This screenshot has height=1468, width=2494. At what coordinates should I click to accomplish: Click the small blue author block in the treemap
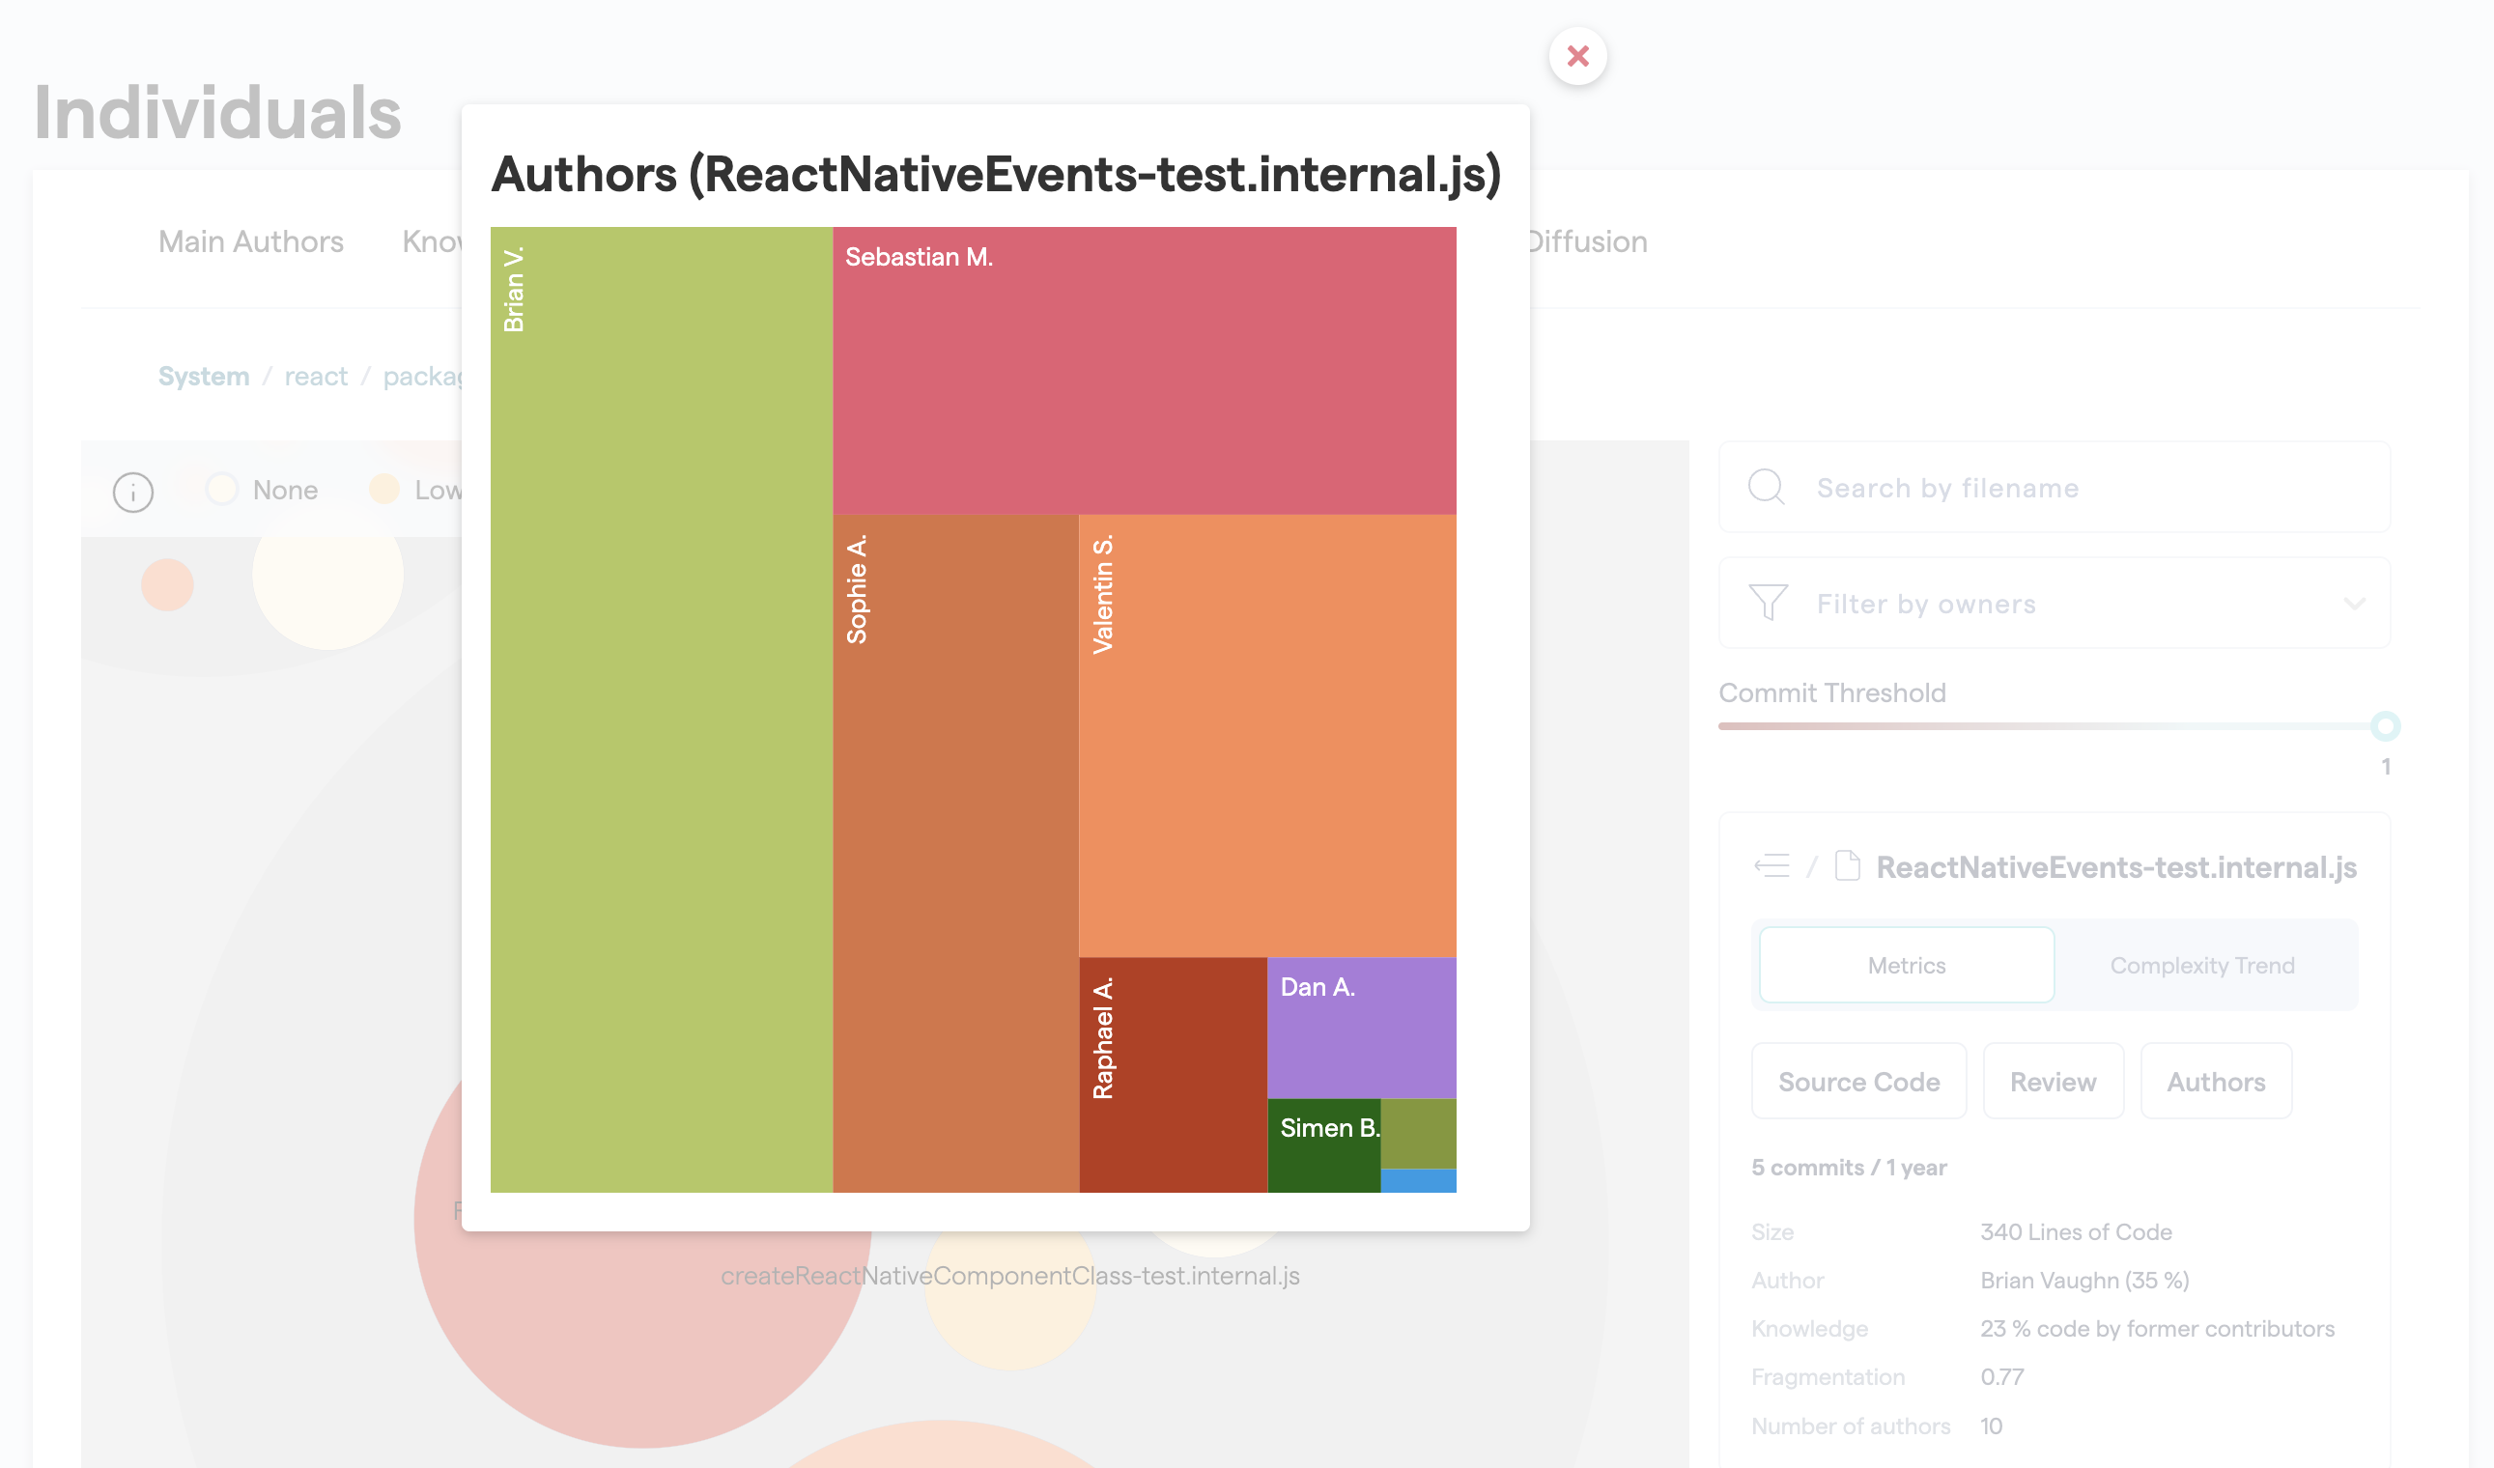[x=1418, y=1180]
